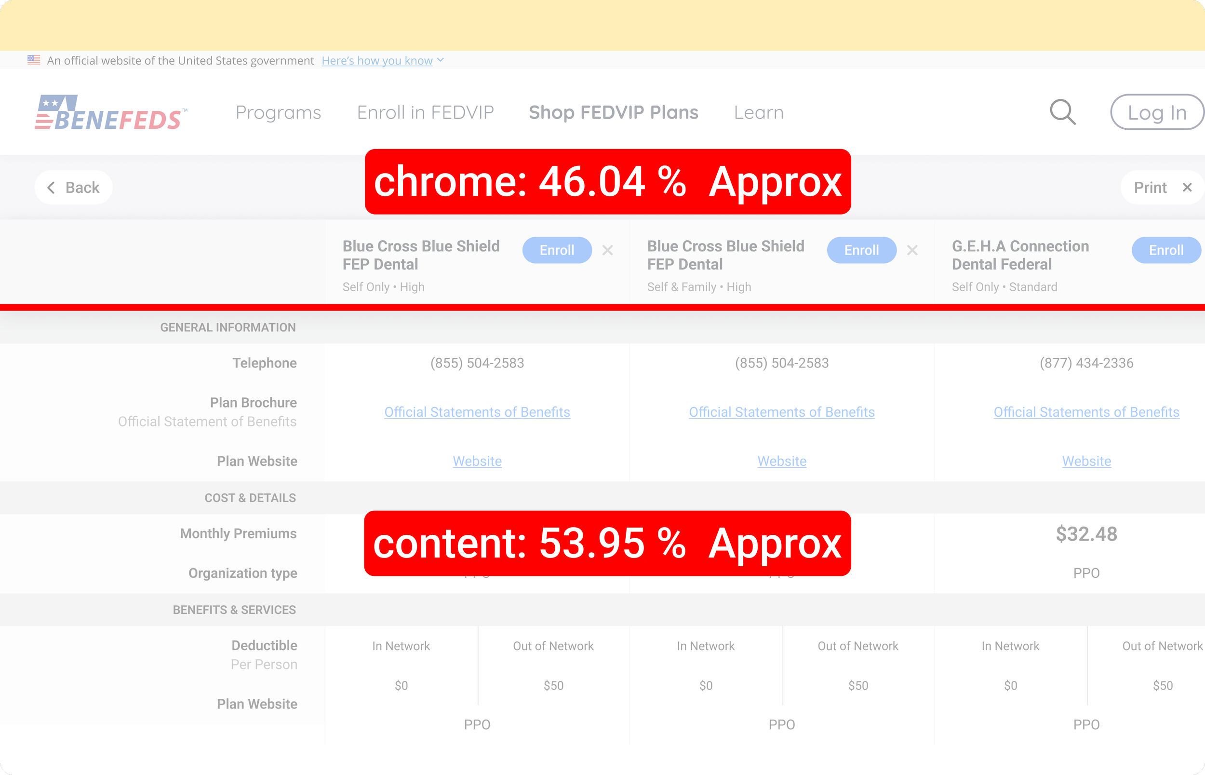Click the BENEFITS & SERVICES section header
Screen dimensions: 1205x775
[x=234, y=610]
